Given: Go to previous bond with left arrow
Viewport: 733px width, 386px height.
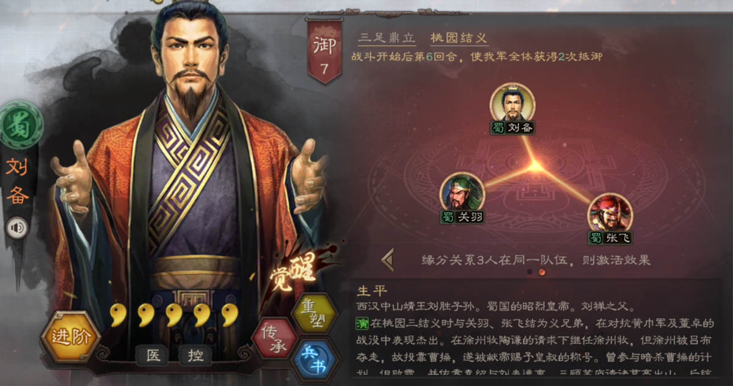Looking at the screenshot, I should point(387,260).
